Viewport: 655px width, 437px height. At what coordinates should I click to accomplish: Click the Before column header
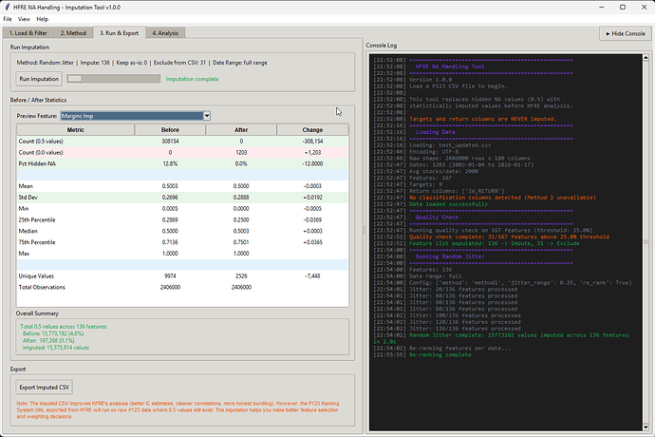(171, 130)
